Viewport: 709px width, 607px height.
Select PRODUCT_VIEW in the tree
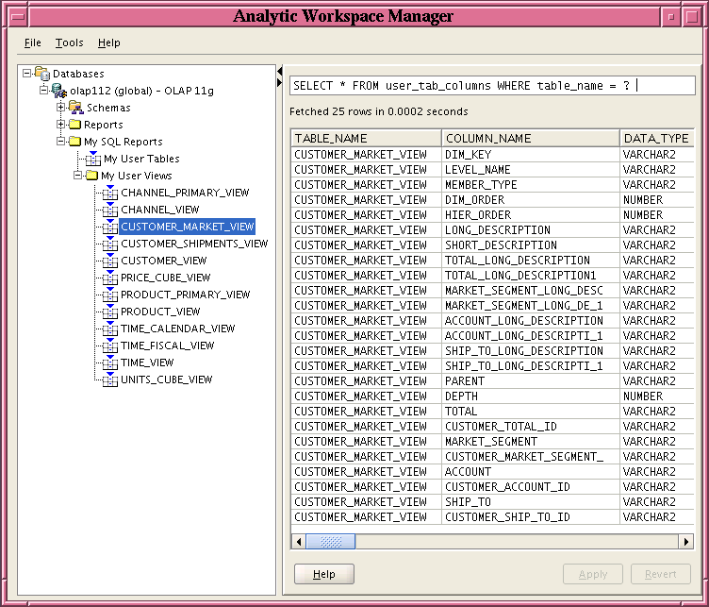(160, 312)
